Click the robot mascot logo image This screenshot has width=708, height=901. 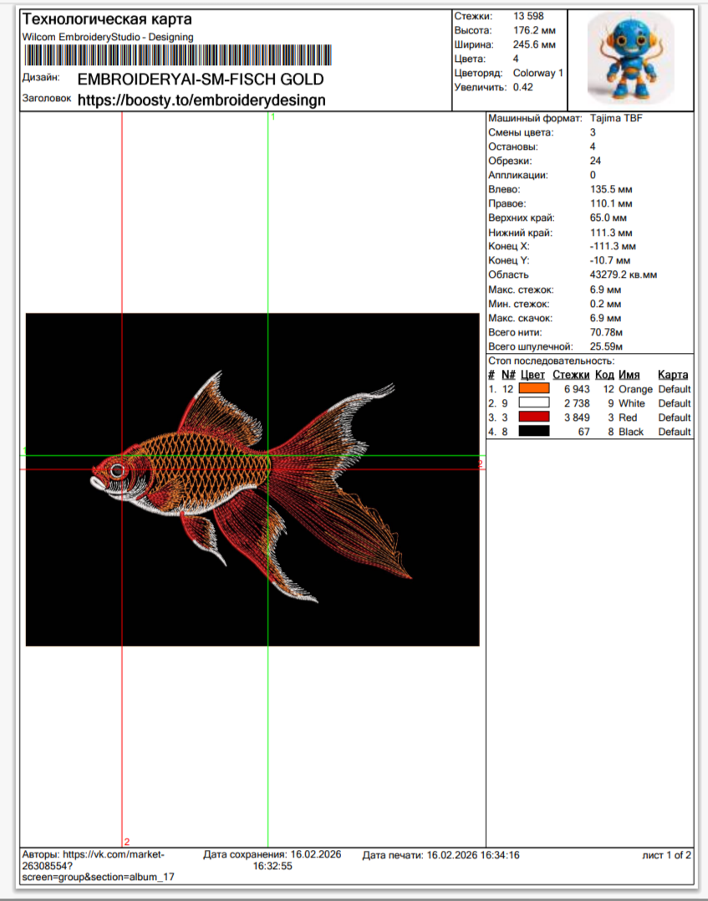click(630, 58)
